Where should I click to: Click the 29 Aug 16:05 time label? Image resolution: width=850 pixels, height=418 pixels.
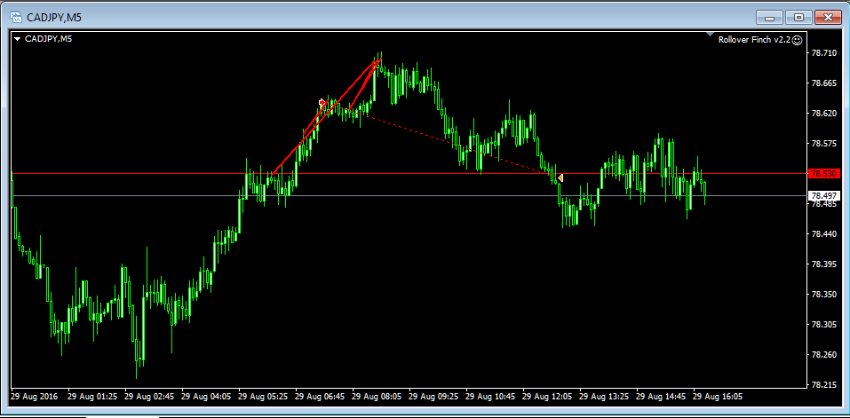pyautogui.click(x=716, y=397)
